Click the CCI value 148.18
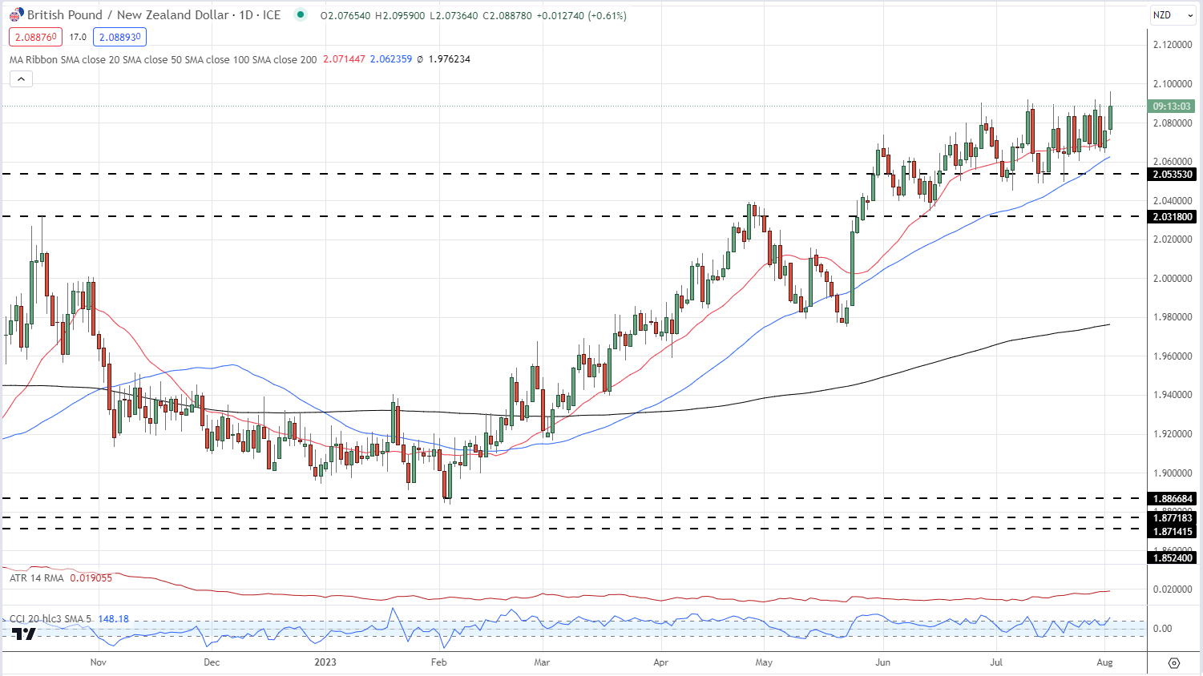Viewport: 1203px width, 676px height. (x=114, y=619)
